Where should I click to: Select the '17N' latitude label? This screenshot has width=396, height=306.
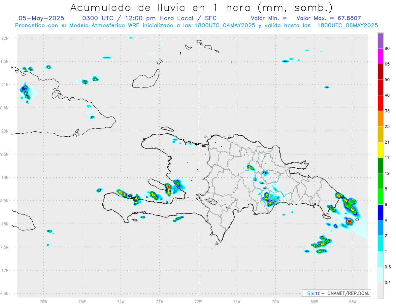[5, 270]
